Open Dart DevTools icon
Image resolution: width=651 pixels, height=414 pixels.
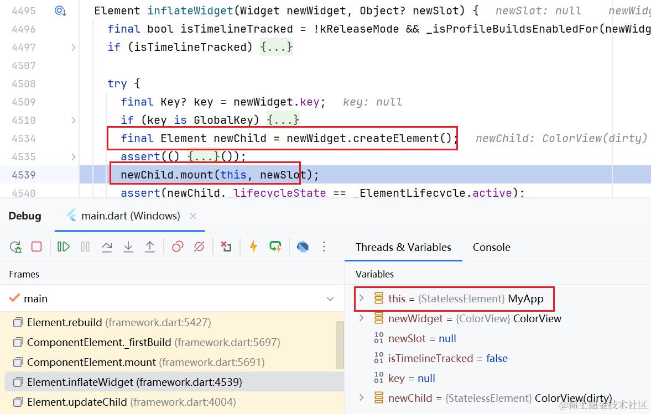point(303,247)
